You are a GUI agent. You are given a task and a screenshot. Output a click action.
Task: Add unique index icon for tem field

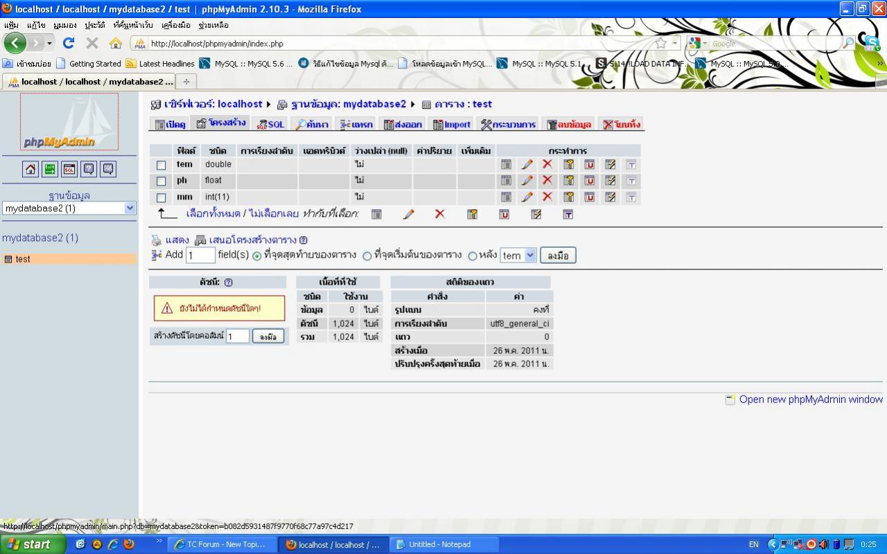click(589, 165)
